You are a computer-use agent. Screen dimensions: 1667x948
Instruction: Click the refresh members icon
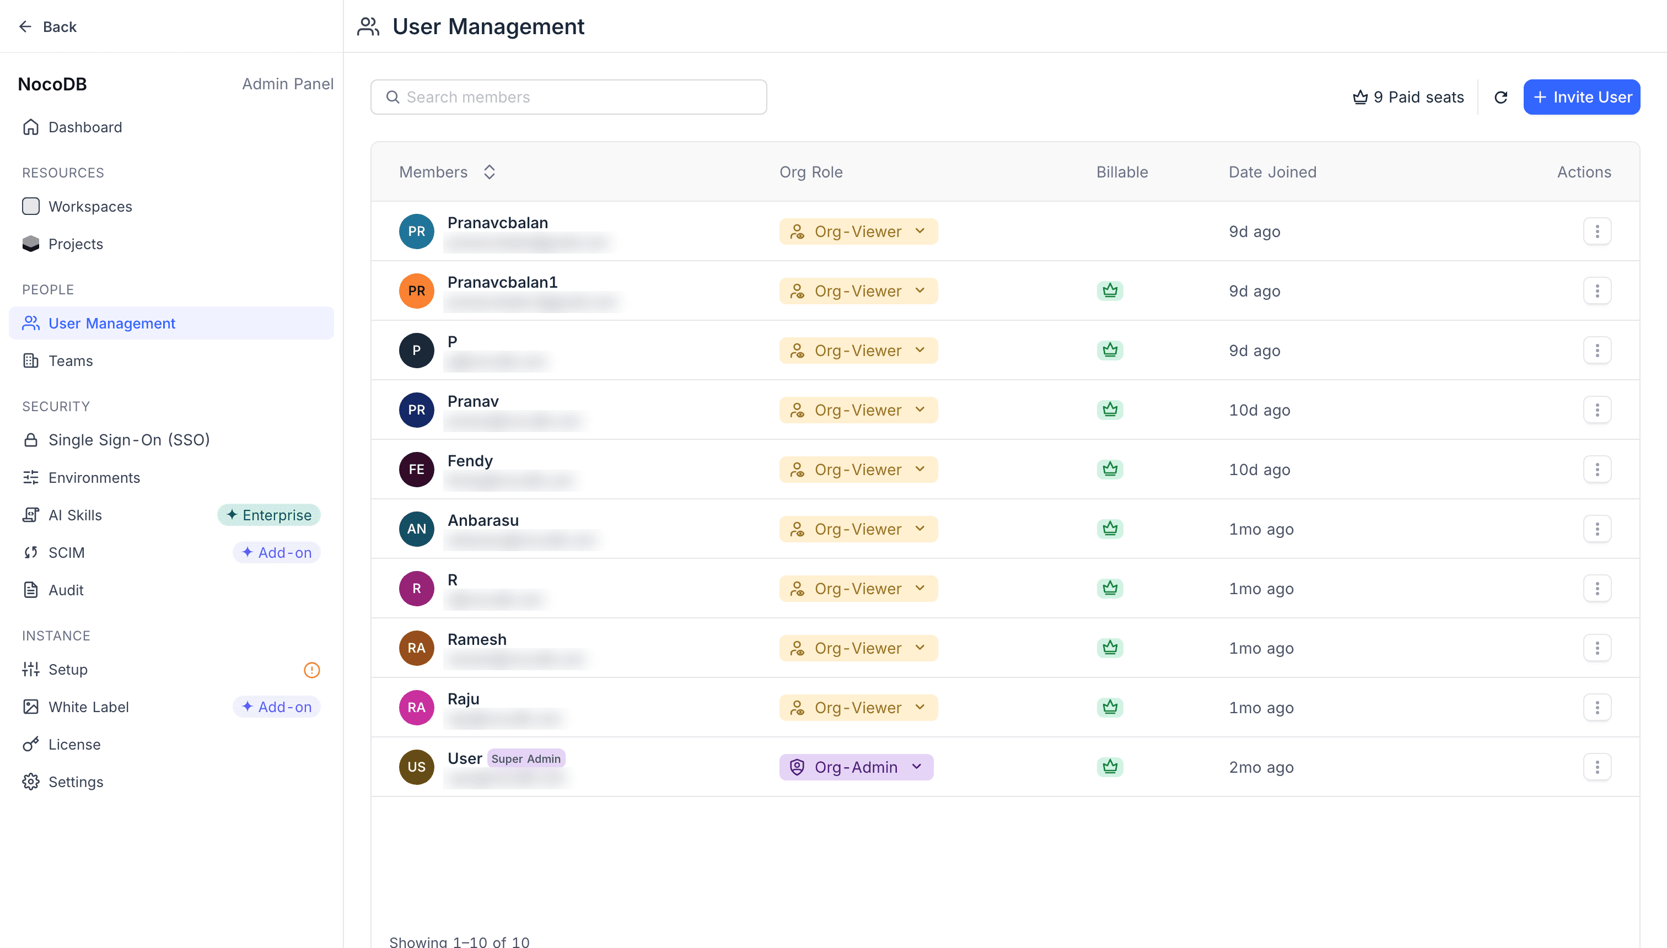[1501, 97]
